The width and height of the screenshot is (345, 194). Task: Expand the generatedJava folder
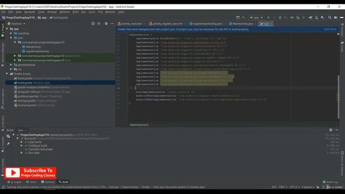click(11, 65)
